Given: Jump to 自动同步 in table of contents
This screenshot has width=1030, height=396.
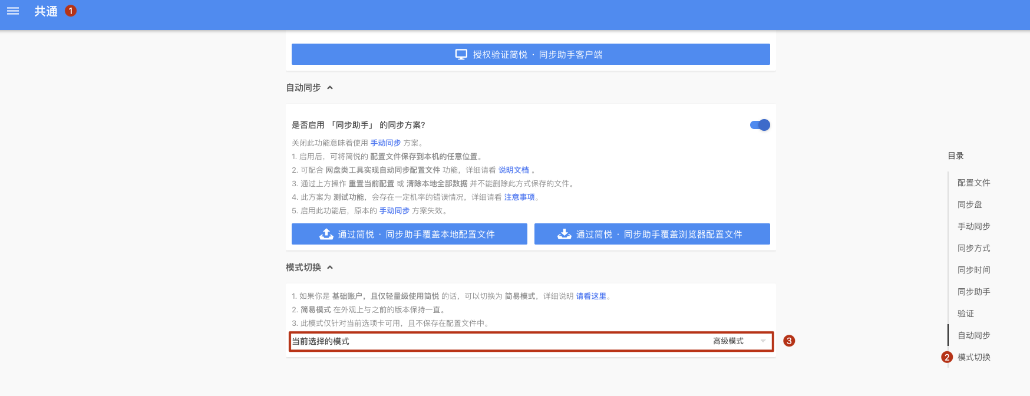Looking at the screenshot, I should [974, 335].
